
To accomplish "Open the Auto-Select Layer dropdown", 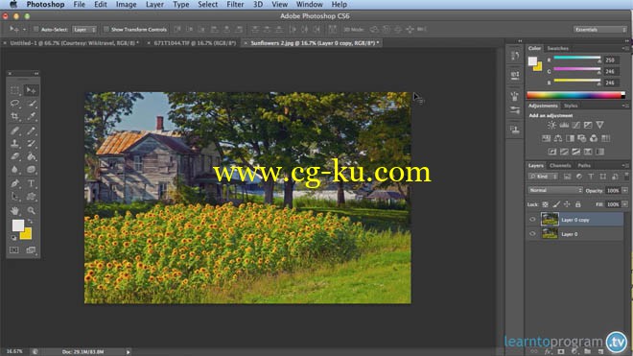I will click(x=84, y=30).
